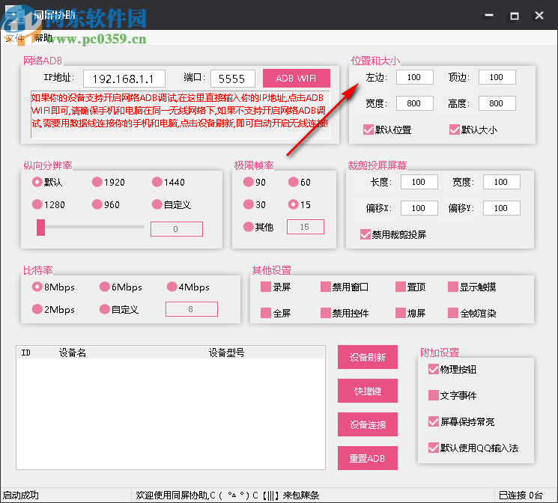Select the 1280 resolution option
The height and width of the screenshot is (503, 558).
[37, 204]
